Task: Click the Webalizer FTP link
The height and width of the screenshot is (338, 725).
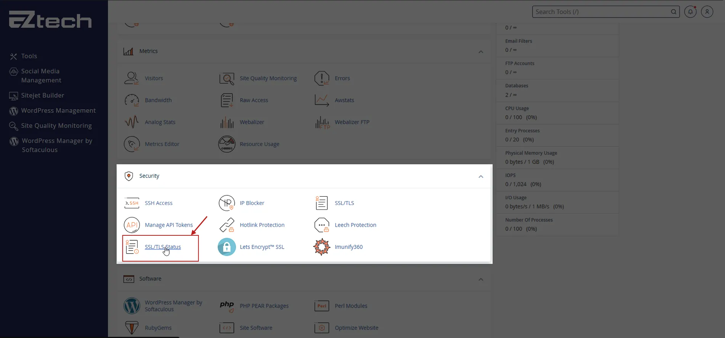Action: coord(352,122)
